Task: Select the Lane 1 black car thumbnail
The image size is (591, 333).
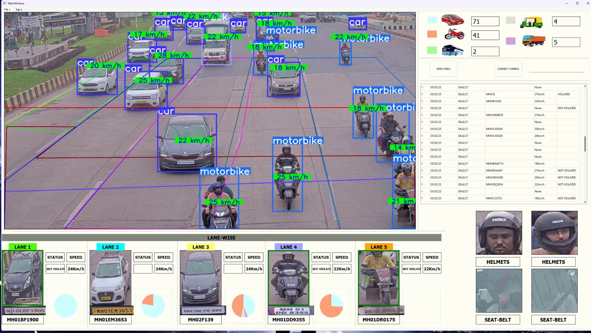Action: coord(23,278)
